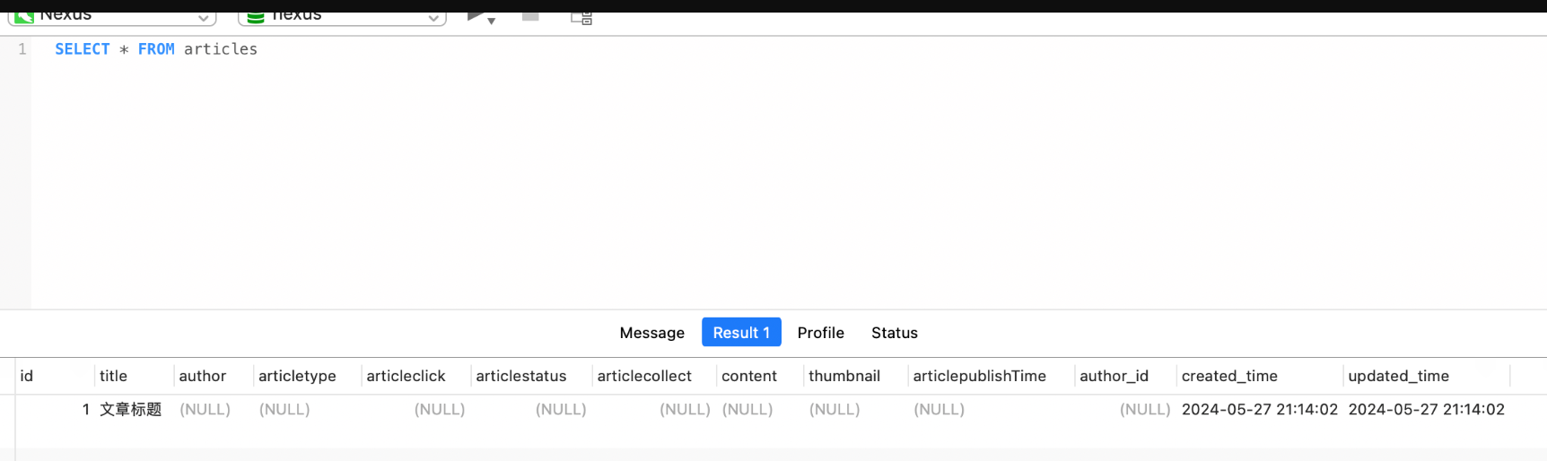Expand the nexus database selector

coord(433,18)
